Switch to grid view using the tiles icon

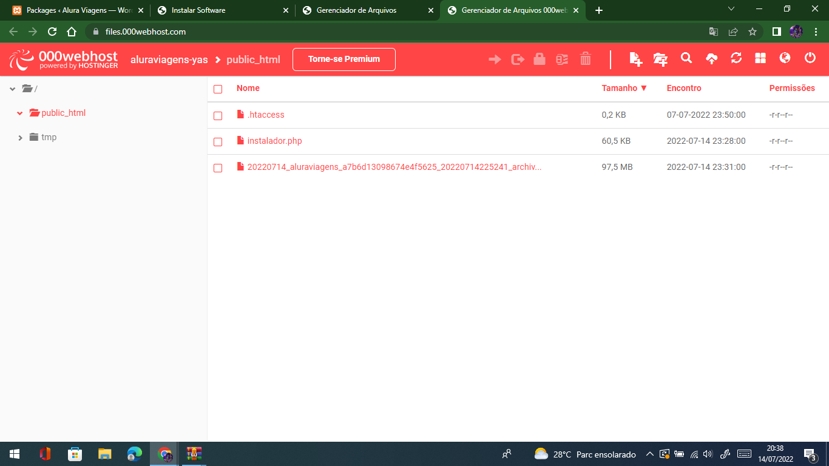click(x=760, y=58)
